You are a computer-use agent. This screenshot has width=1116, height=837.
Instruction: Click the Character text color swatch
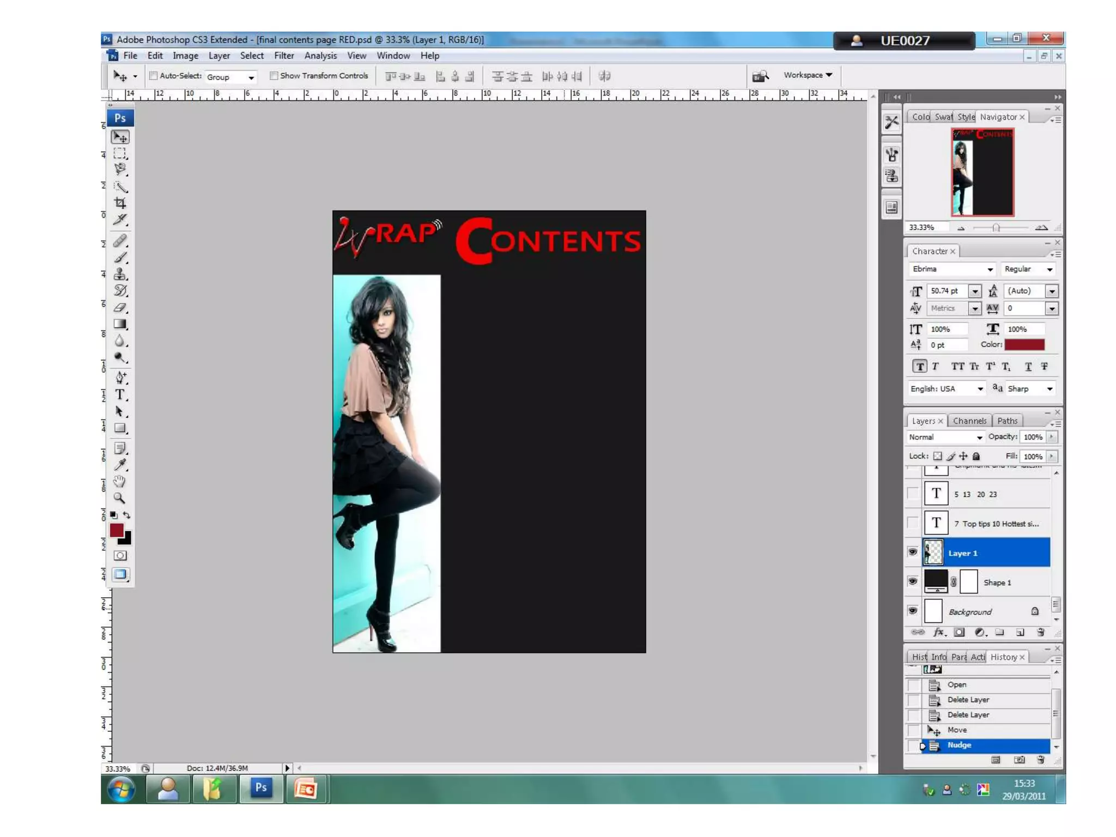click(x=1024, y=344)
